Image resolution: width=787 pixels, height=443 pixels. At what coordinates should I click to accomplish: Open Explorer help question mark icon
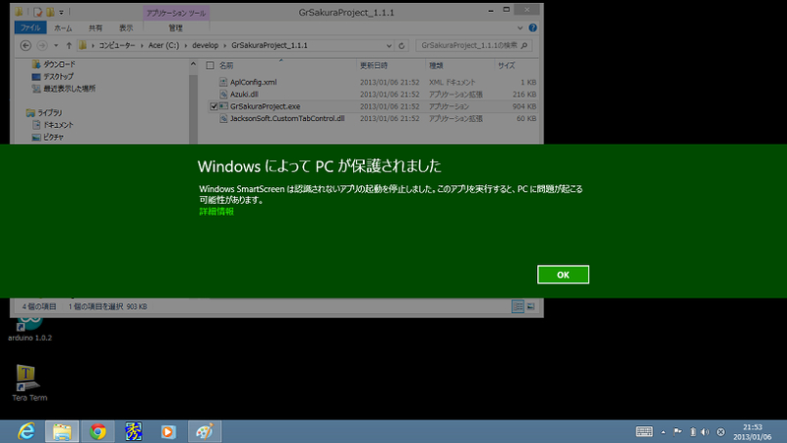coord(532,28)
